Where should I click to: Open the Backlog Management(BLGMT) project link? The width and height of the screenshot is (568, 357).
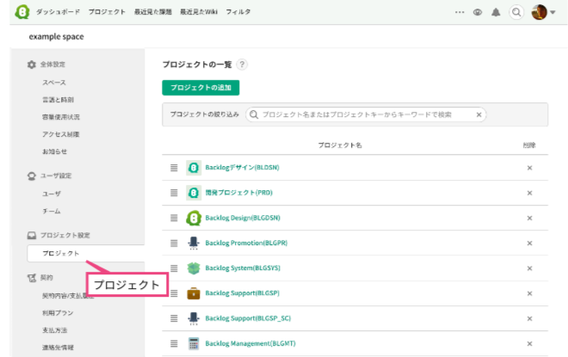(x=250, y=343)
